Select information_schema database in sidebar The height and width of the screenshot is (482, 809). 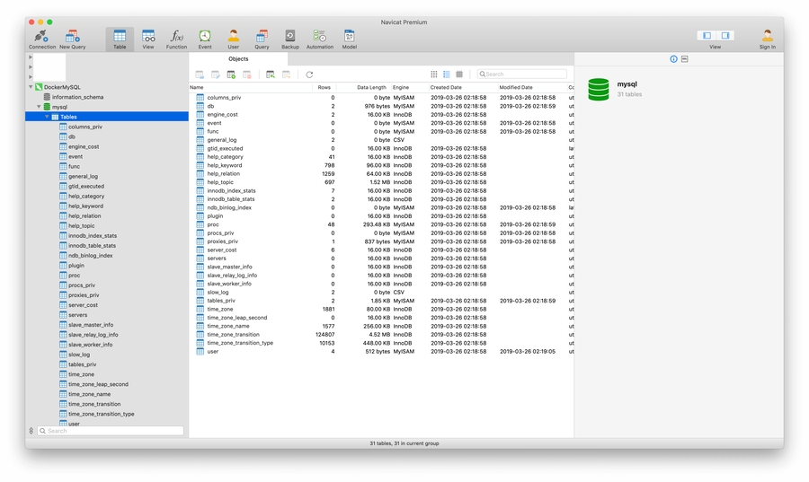pyautogui.click(x=77, y=97)
